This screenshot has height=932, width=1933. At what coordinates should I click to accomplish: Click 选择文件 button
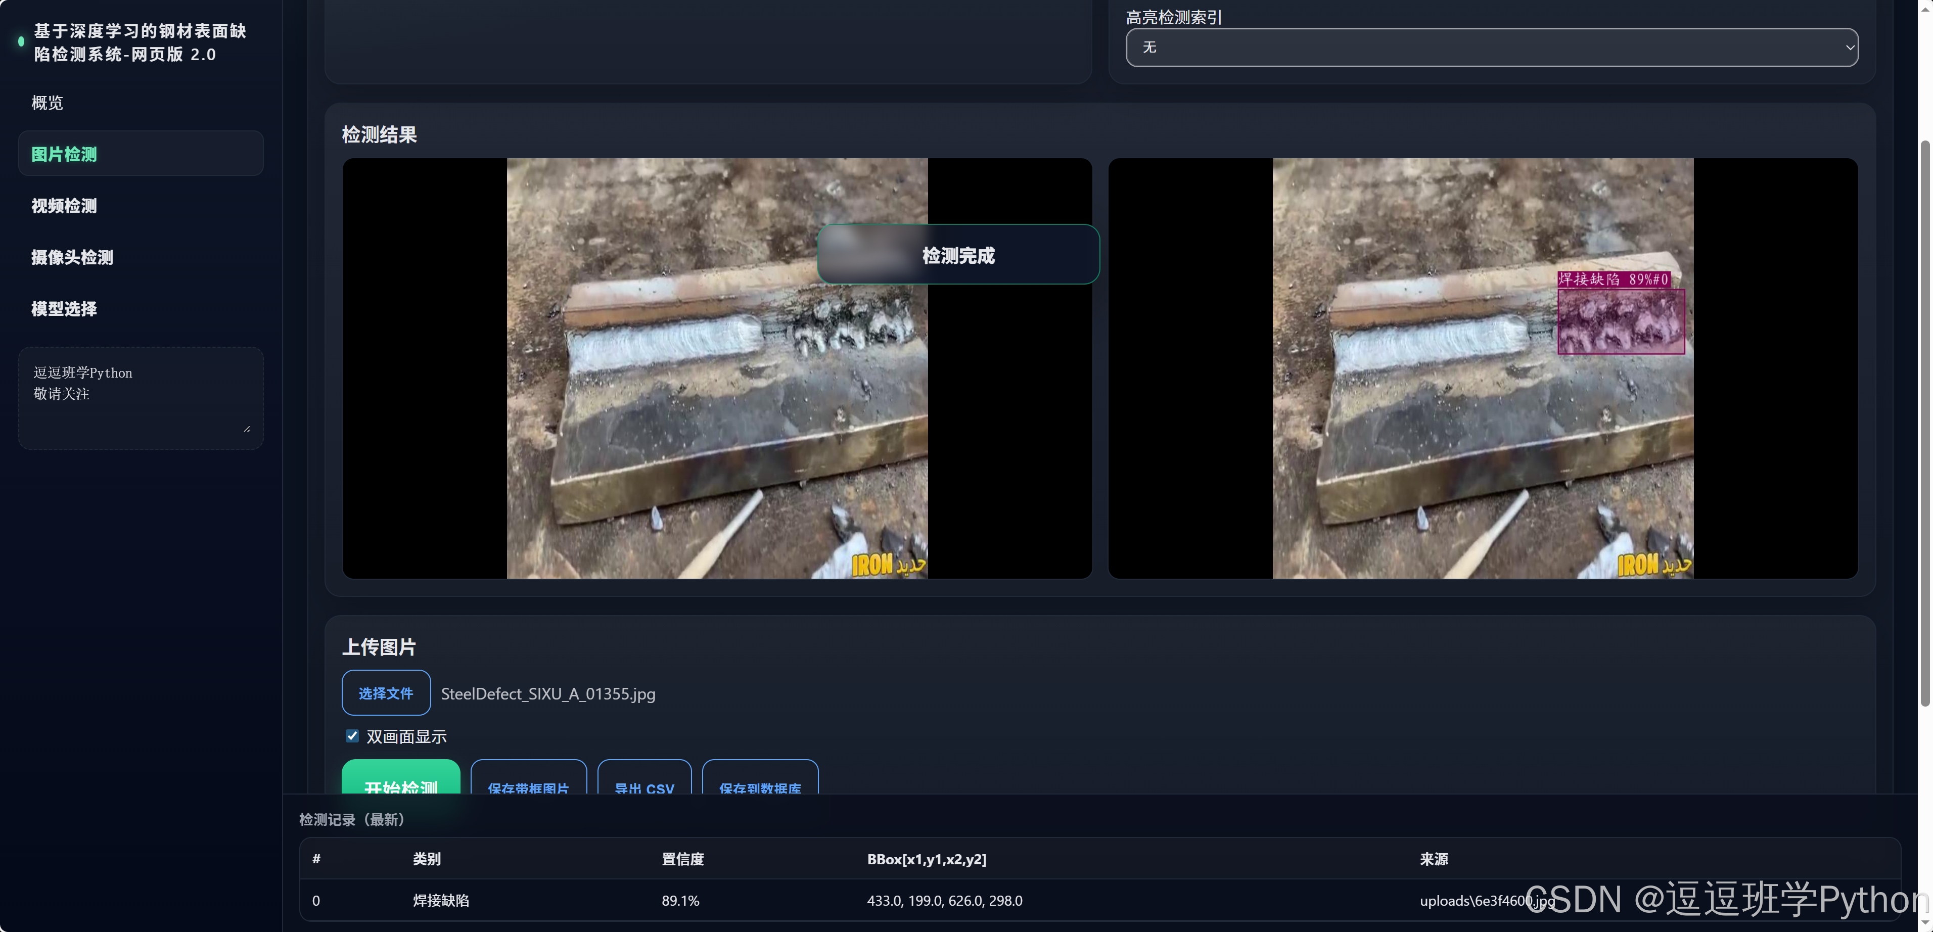(x=386, y=692)
